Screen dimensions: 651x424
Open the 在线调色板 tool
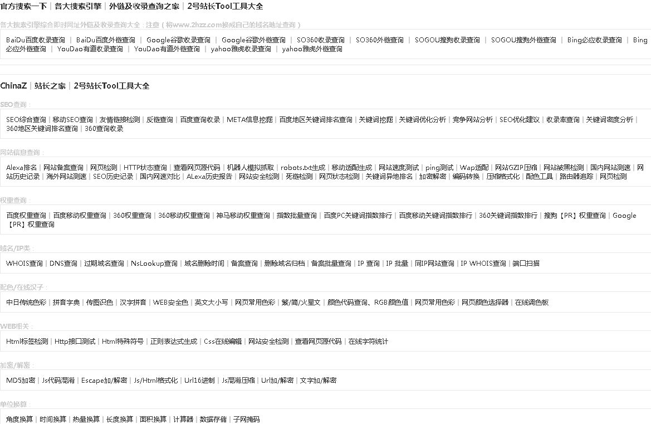point(532,302)
